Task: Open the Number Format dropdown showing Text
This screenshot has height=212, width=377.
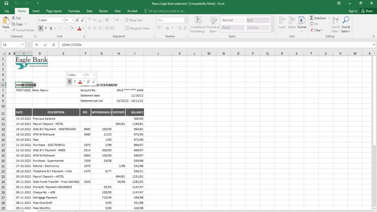Action: coord(186,20)
